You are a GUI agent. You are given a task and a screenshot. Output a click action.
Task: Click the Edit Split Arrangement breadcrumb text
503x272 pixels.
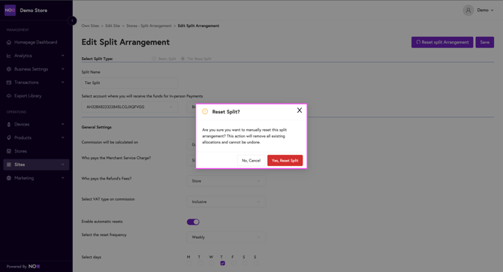pos(198,26)
